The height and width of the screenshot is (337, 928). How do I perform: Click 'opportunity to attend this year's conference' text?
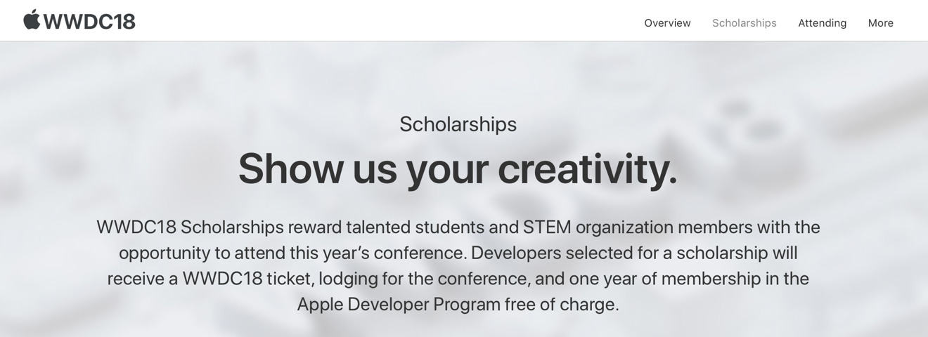291,253
